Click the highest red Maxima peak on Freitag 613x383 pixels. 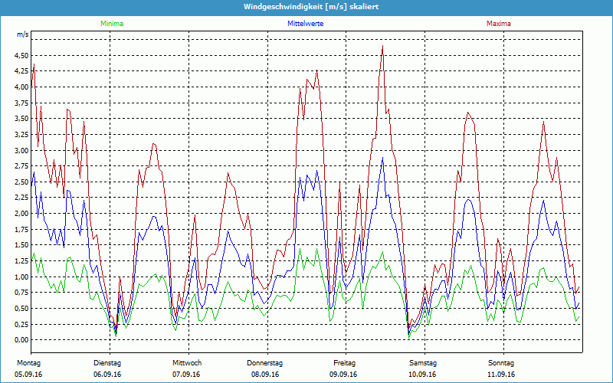pyautogui.click(x=382, y=46)
